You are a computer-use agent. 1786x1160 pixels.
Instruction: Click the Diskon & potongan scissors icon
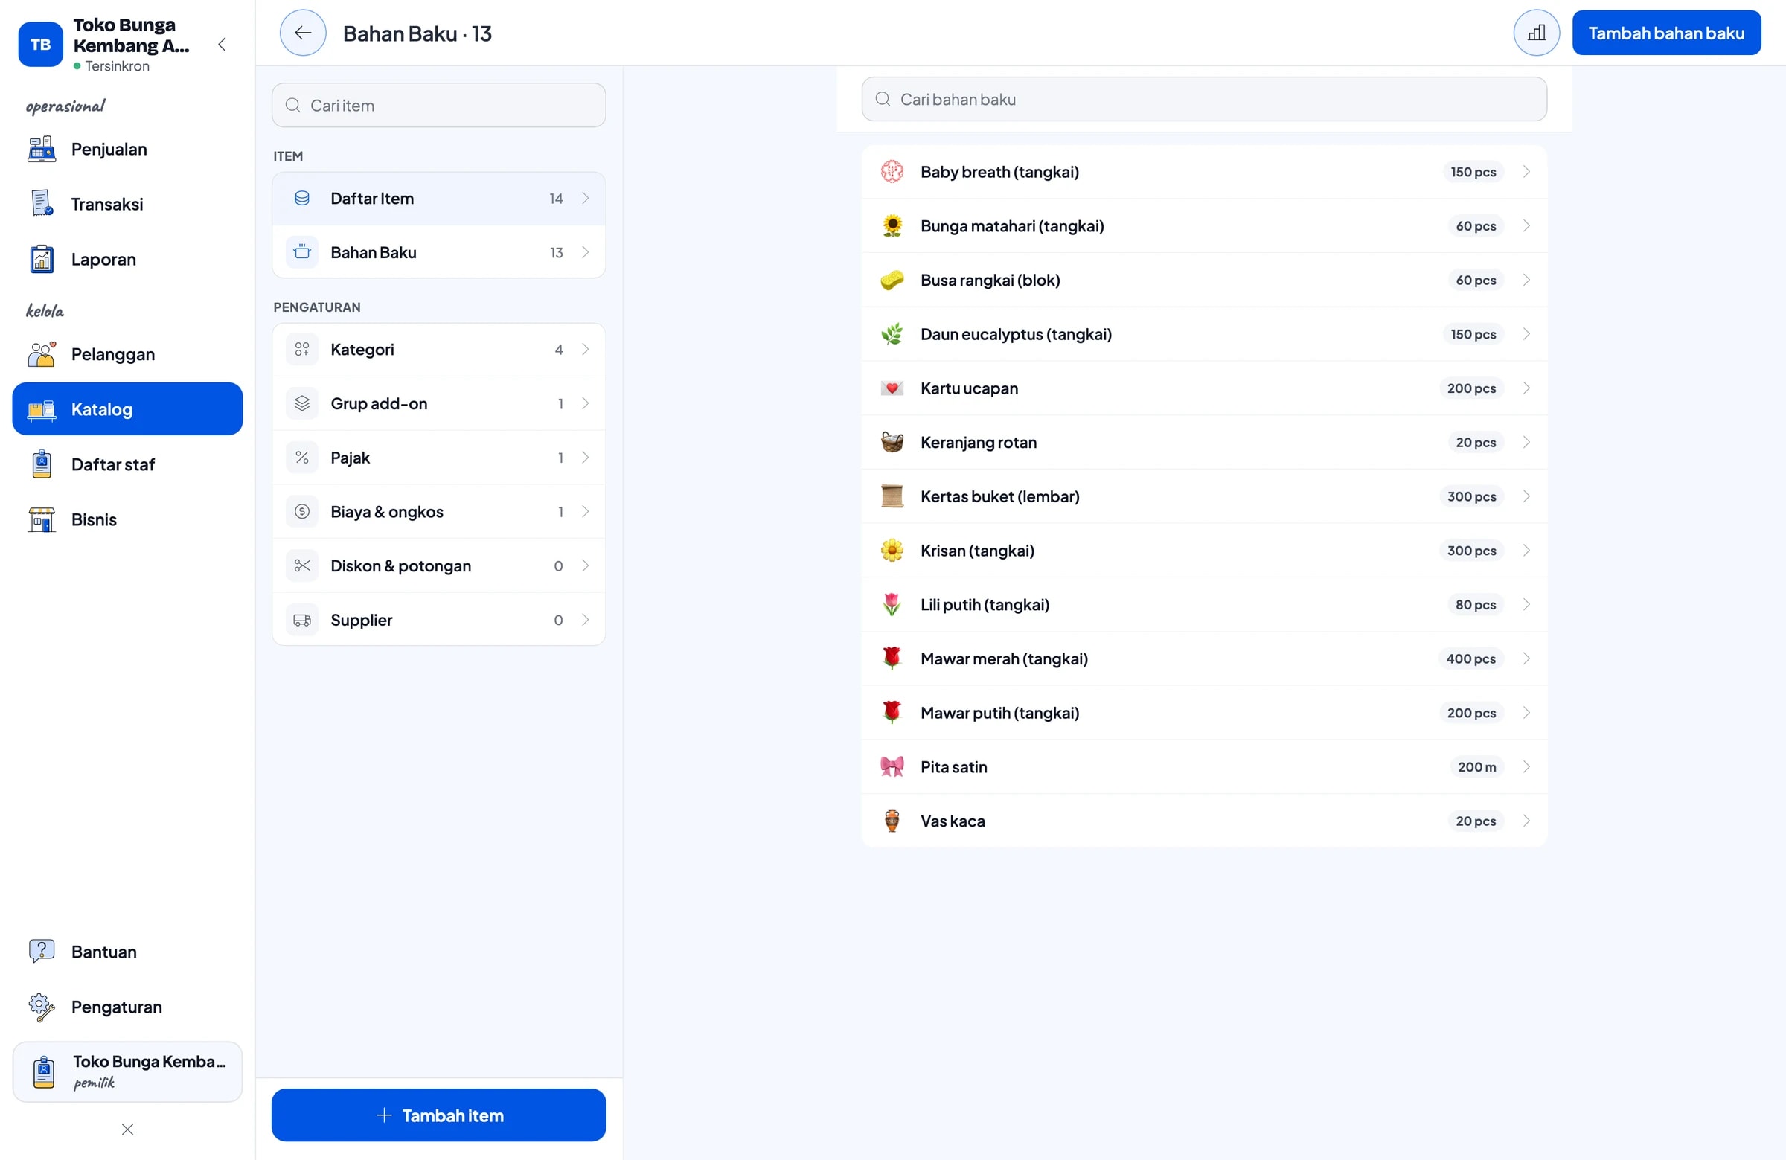click(301, 565)
